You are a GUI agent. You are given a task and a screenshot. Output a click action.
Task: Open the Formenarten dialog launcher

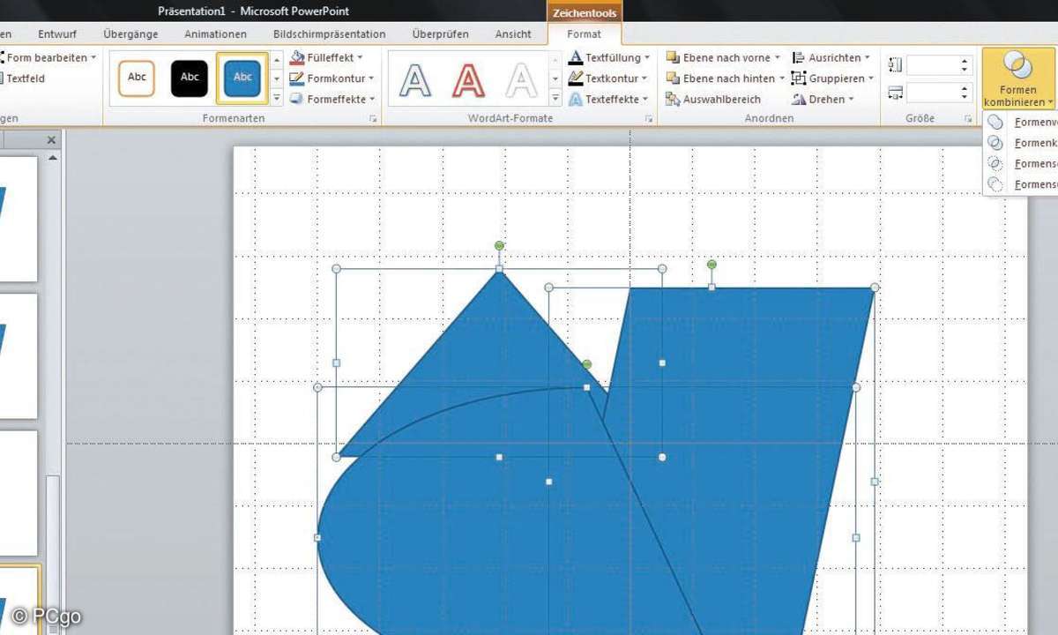(373, 118)
